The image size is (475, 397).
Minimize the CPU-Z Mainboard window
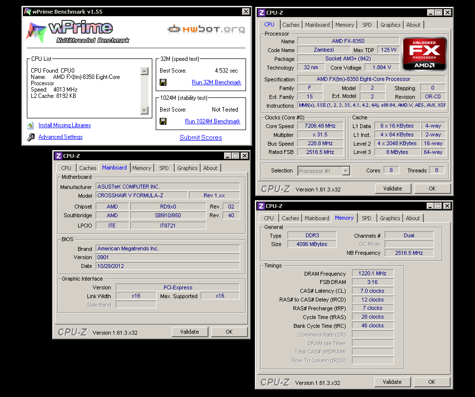[x=228, y=156]
